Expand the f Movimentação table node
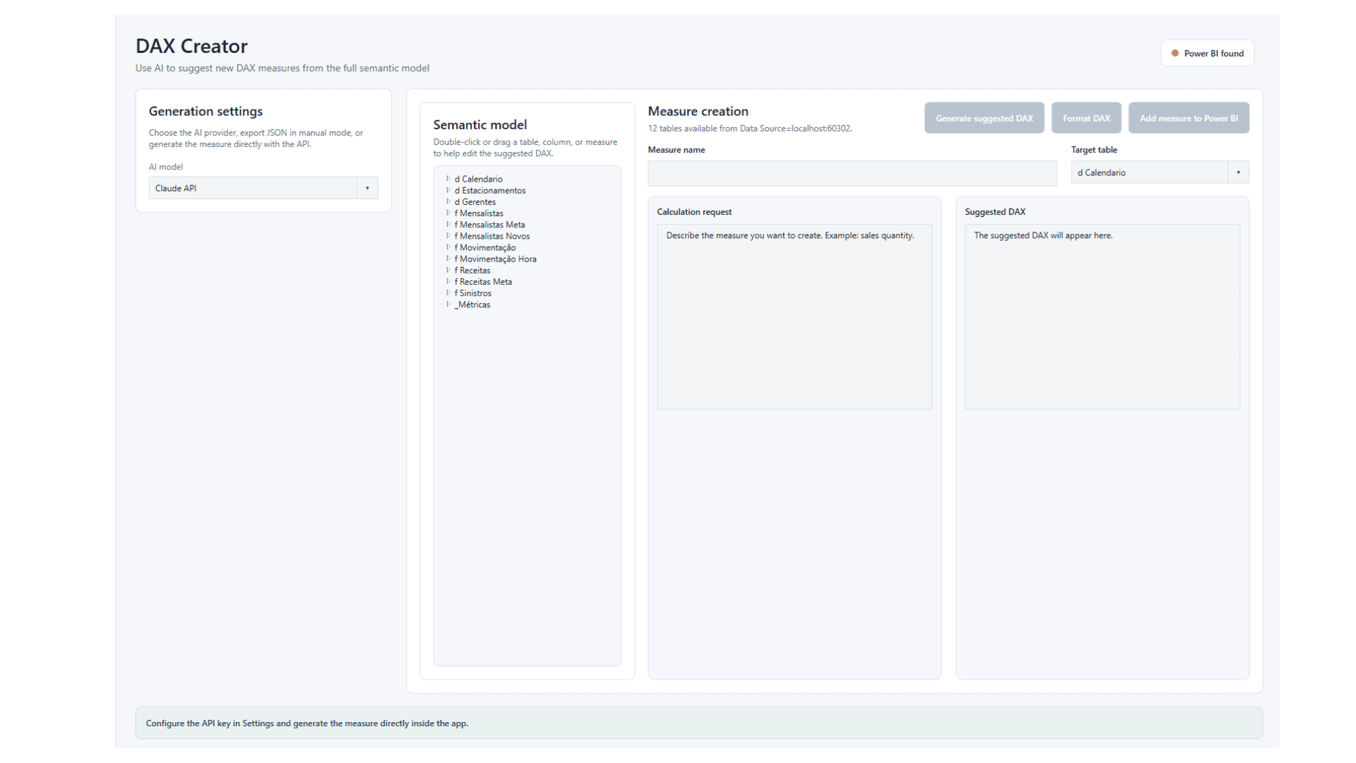Screen dimensions: 1356x763 [x=448, y=247]
